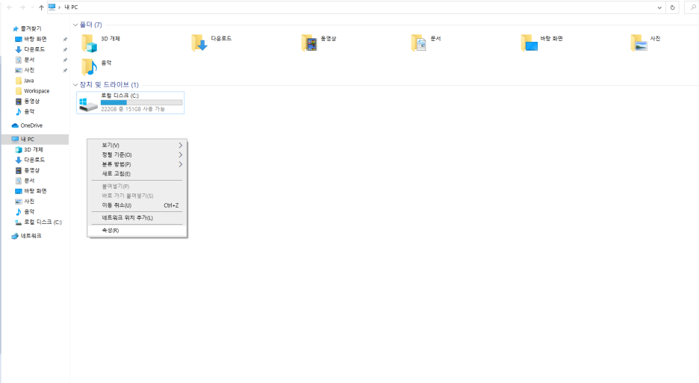Click the back navigation arrow
The width and height of the screenshot is (699, 383).
point(10,7)
